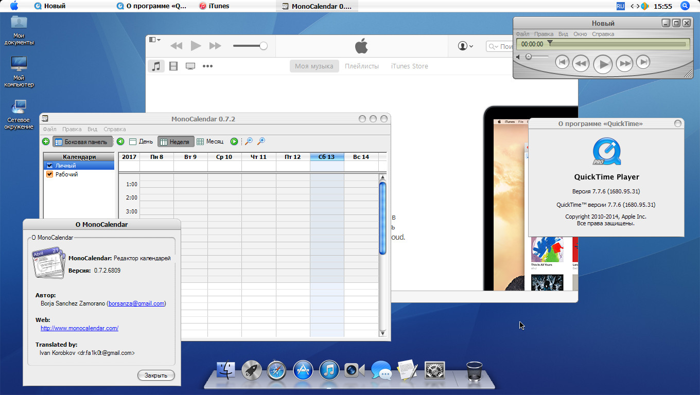Click the RU language indicator
The width and height of the screenshot is (700, 395).
[x=620, y=6]
